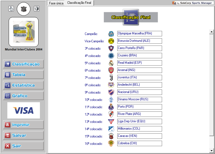Viewport: 215px width, 154px height.
Task: Click the VISA sponsor banner
Action: [24, 110]
